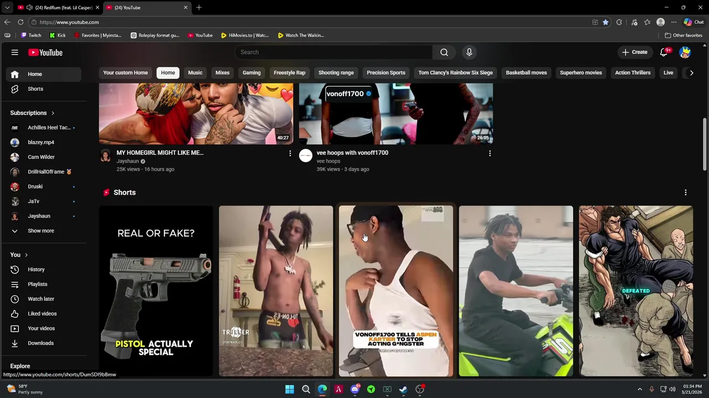Open options for vee hoops with vonoff1700 video
Image resolution: width=709 pixels, height=398 pixels.
coord(490,153)
